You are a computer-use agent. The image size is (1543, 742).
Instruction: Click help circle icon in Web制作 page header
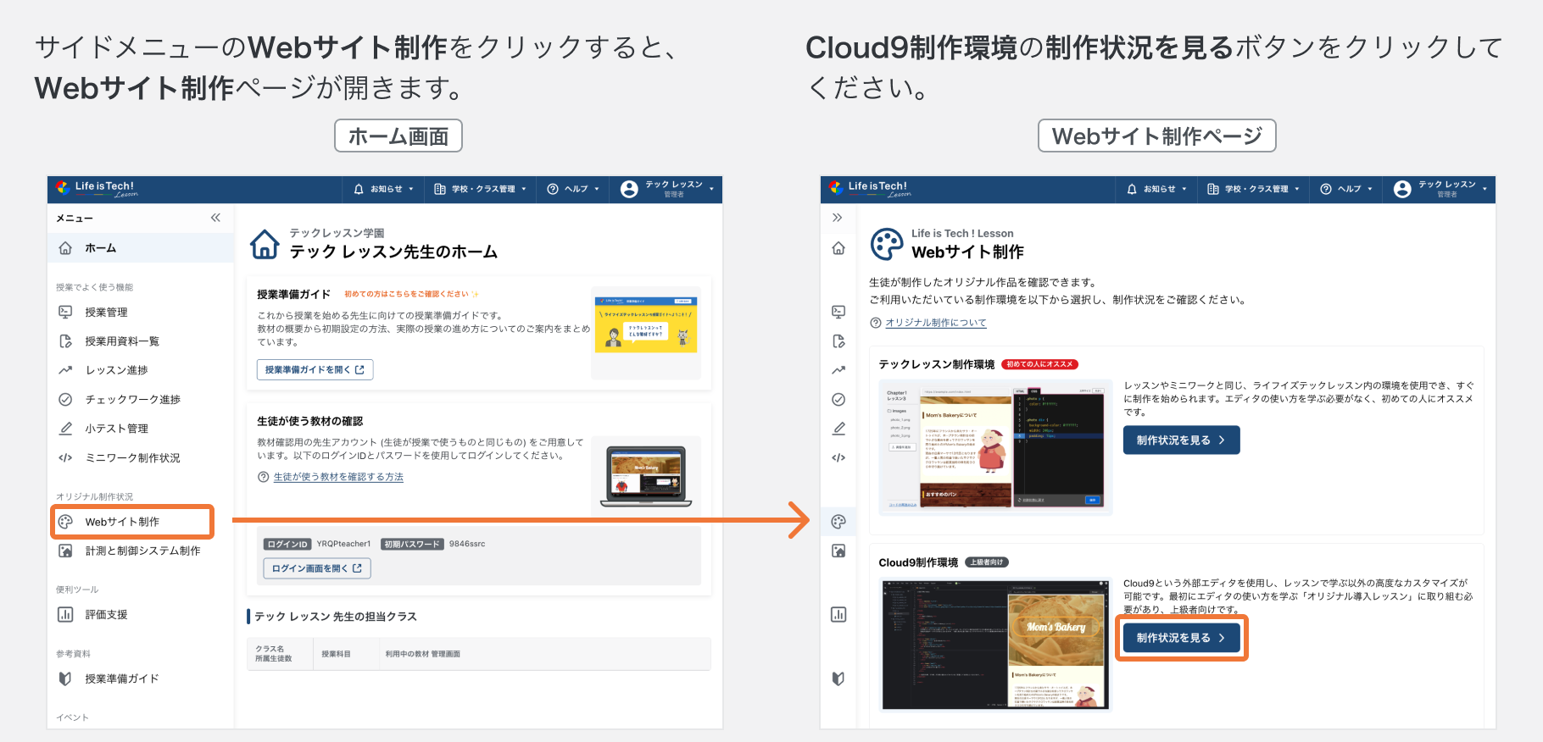(x=1326, y=189)
